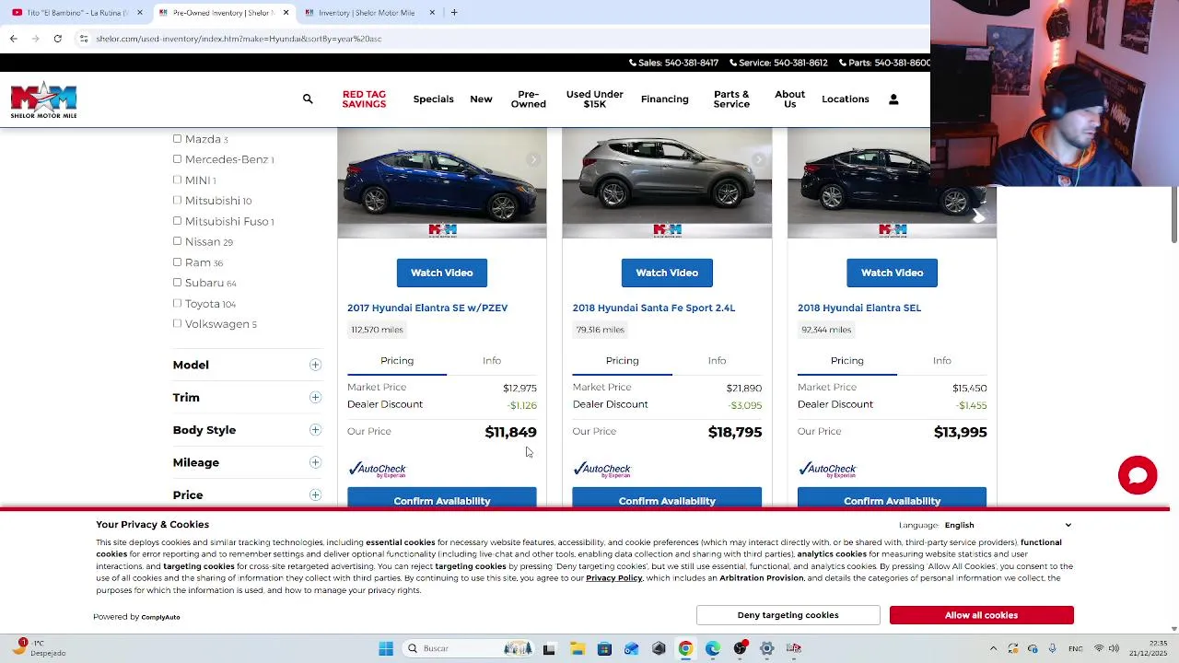Click AutoCheck logo under the $13,995 price
Viewport: 1179px width, 663px height.
(827, 470)
